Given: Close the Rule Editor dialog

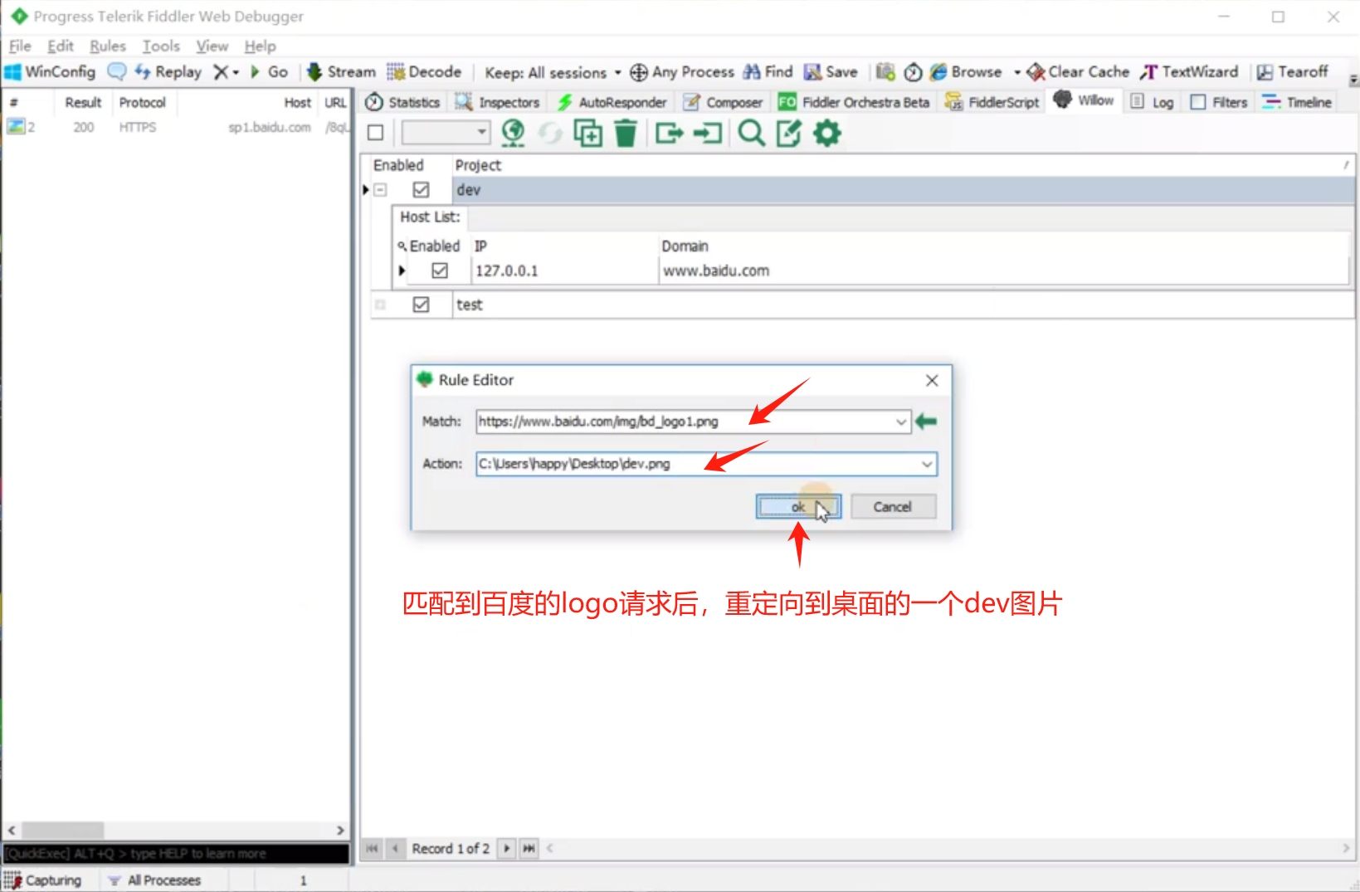Looking at the screenshot, I should coord(932,380).
